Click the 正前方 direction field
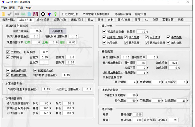This screenshot has width=195, height=127. pos(44,57)
